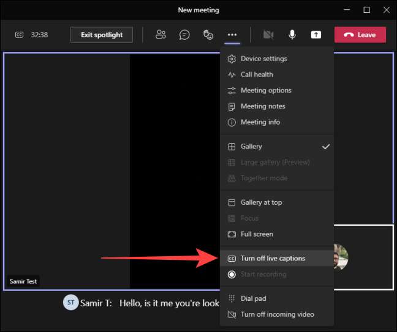Turn on the camera

(x=268, y=35)
